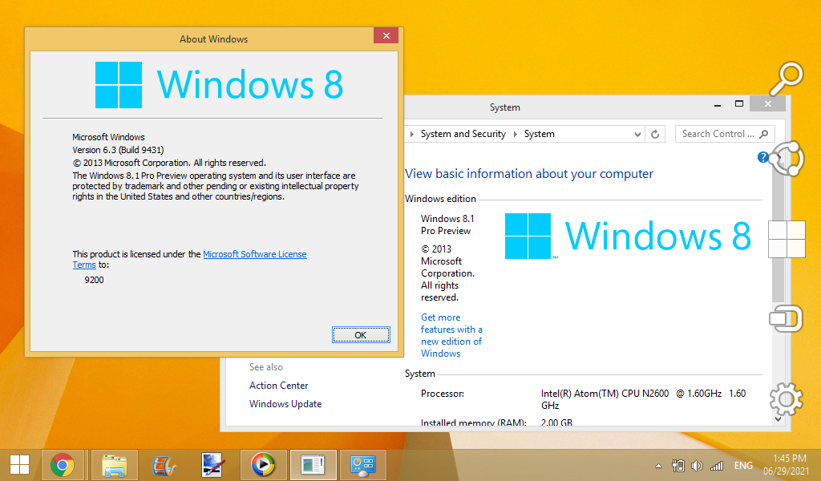Show hidden tray icons arrow
Image resolution: width=821 pixels, height=481 pixels.
tap(659, 466)
